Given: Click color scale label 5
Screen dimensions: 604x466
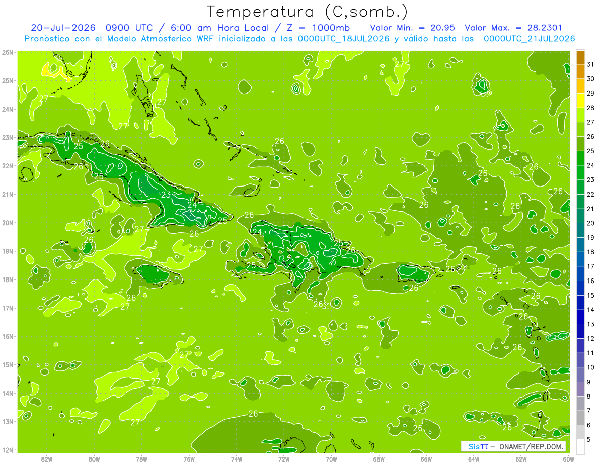Looking at the screenshot, I should point(589,439).
